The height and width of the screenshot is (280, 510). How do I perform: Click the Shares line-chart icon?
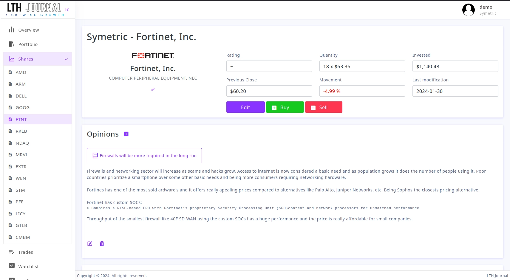coord(12,59)
